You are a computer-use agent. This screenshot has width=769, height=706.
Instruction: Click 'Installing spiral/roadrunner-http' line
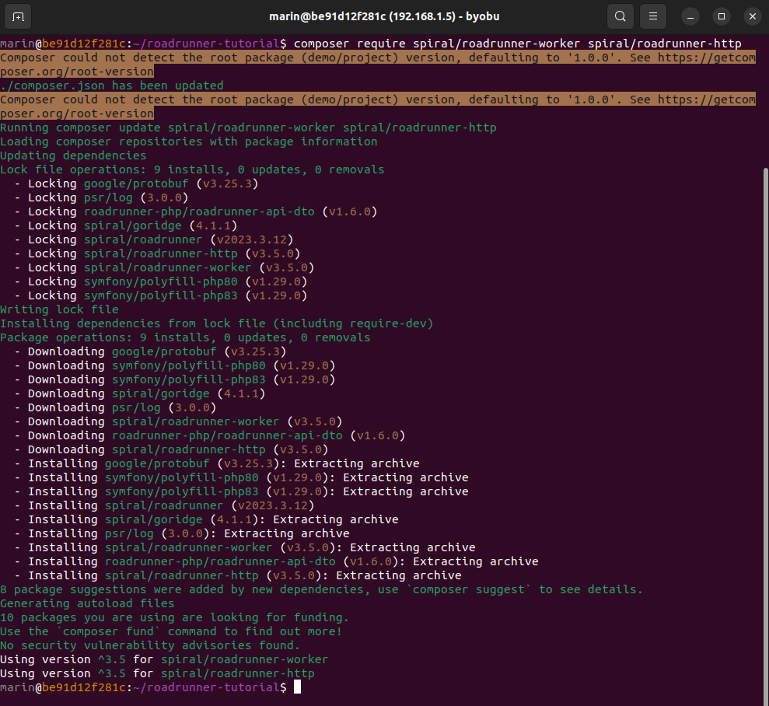(238, 575)
